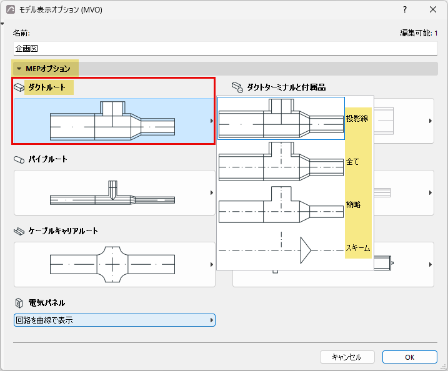The height and width of the screenshot is (371, 448).
Task: Select the 全て duct display option
Action: point(295,162)
